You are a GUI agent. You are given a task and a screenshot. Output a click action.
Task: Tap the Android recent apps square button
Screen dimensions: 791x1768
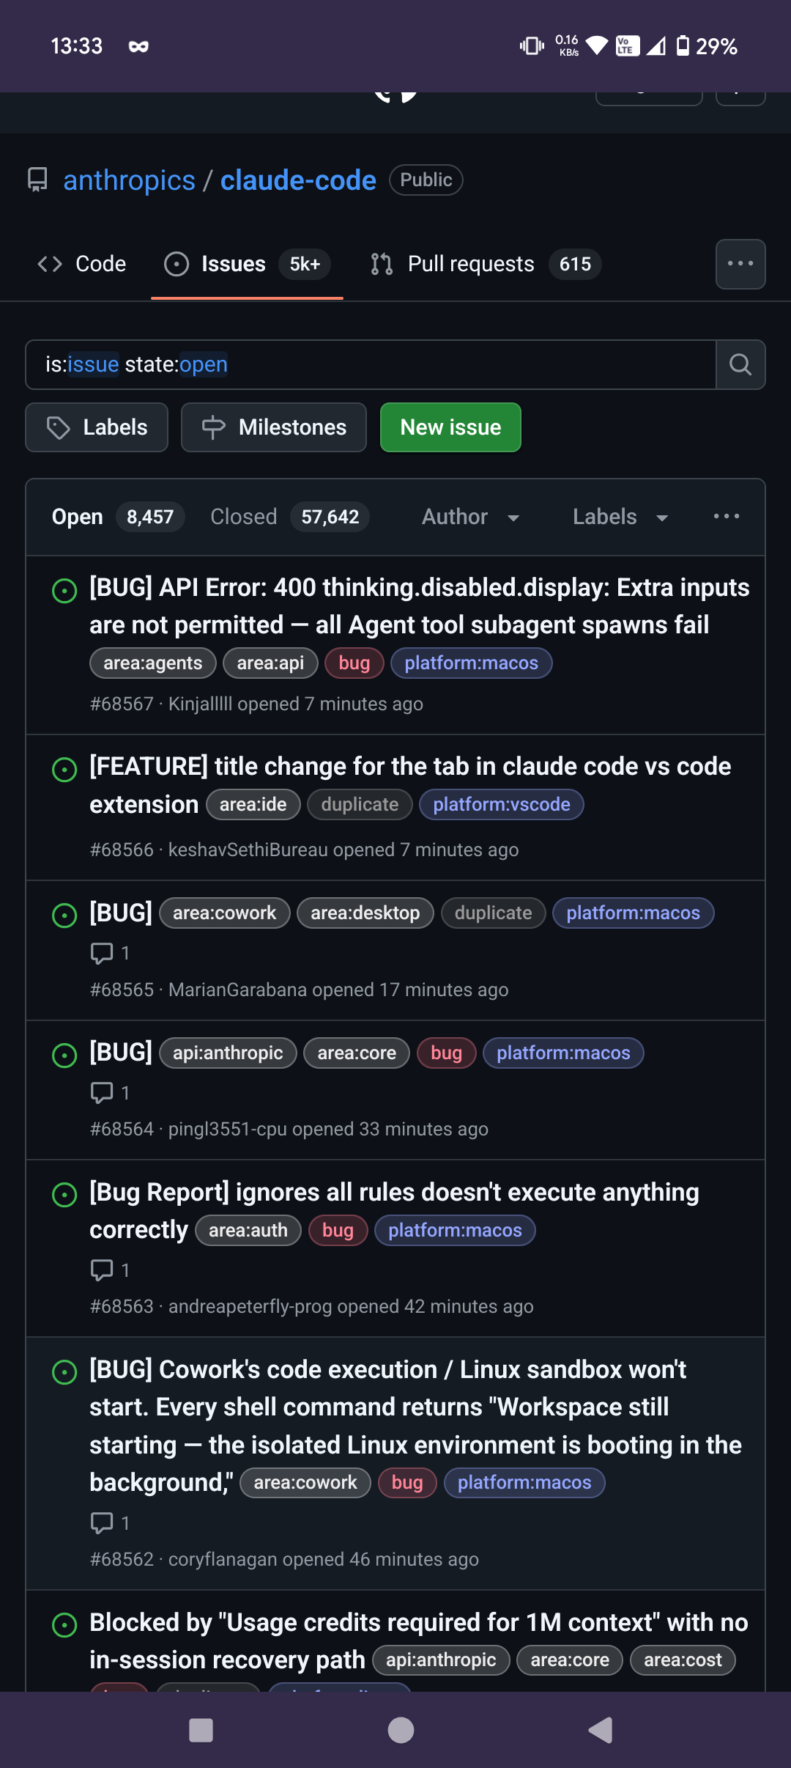[201, 1730]
